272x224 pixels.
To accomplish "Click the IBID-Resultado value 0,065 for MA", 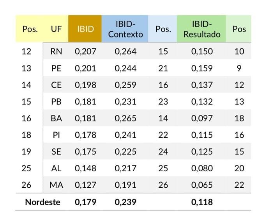I will tap(202, 185).
